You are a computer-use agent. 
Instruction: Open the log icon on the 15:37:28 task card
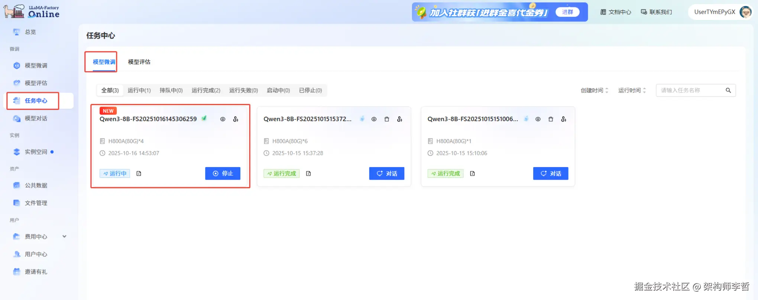point(308,173)
